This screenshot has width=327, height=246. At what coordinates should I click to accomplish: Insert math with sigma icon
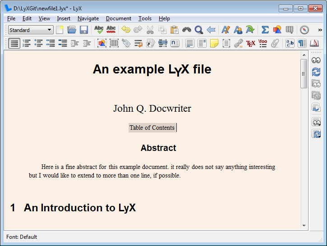coord(265,30)
